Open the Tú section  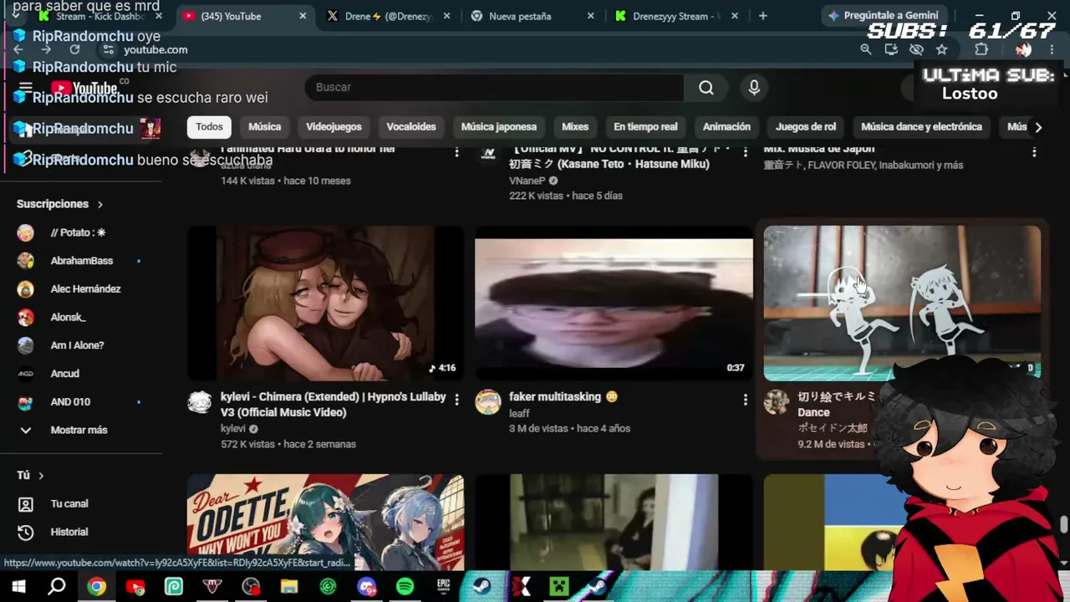pos(30,476)
